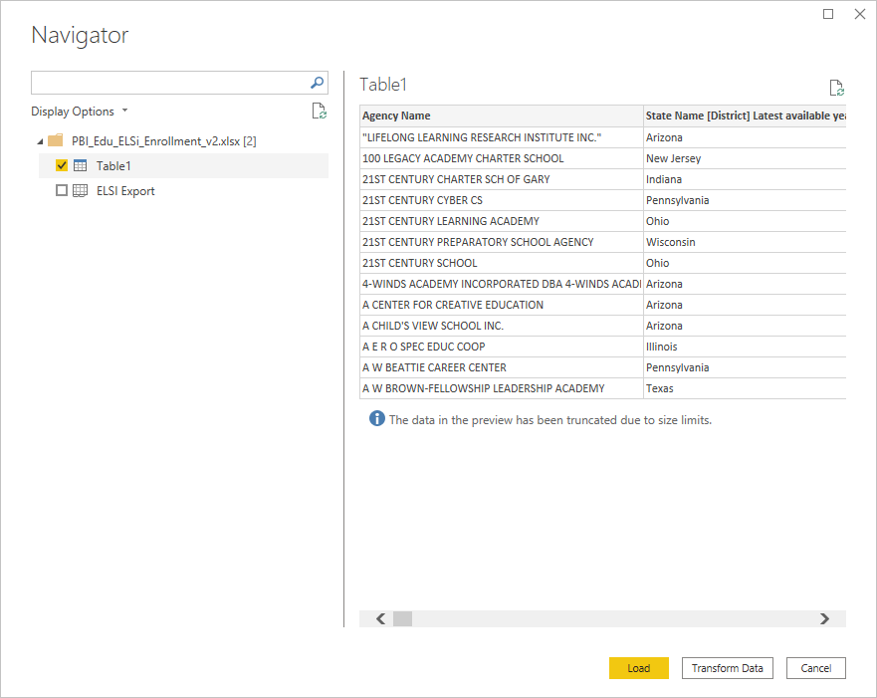Screen dimensions: 877x698
Task: Click the right arrow of the horizontal scrollbar
Action: tap(824, 618)
